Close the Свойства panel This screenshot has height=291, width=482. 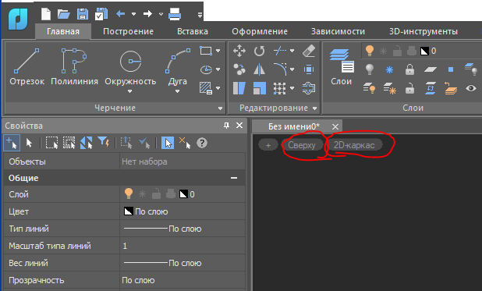point(239,125)
